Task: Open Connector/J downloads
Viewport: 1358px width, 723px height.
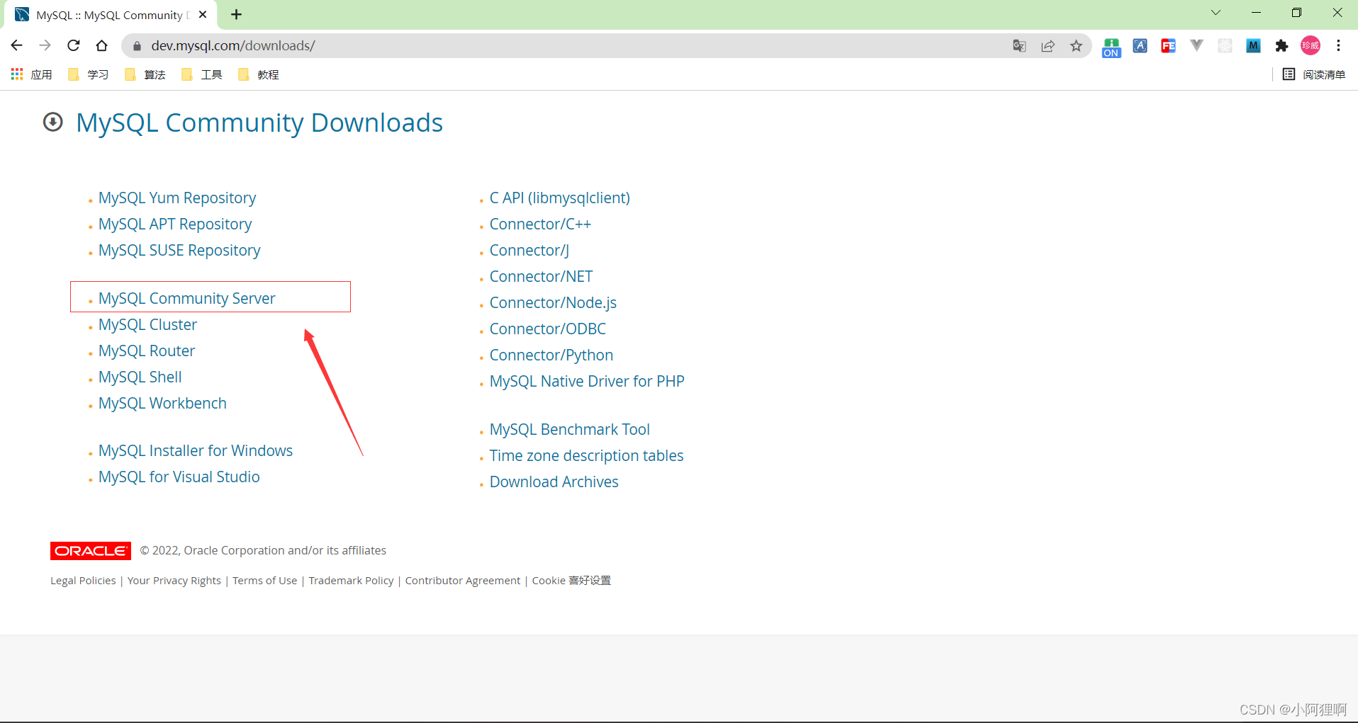Action: (529, 251)
